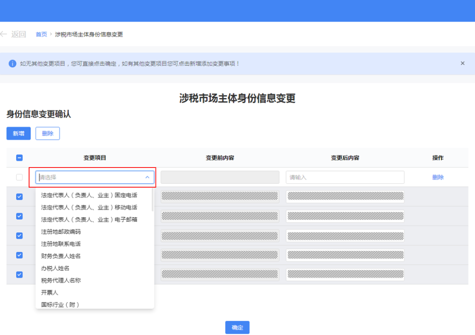Select the 开票人 option
This screenshot has height=335, width=475.
pyautogui.click(x=49, y=292)
